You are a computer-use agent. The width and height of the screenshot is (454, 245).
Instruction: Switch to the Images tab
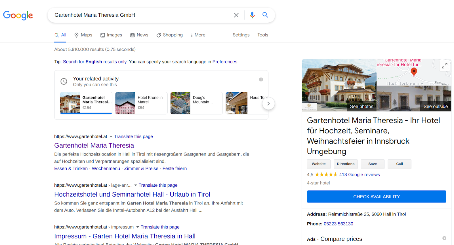tap(111, 35)
